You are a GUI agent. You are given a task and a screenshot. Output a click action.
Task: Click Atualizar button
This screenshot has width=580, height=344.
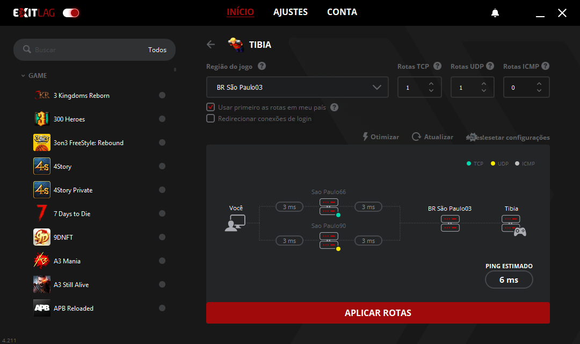432,137
